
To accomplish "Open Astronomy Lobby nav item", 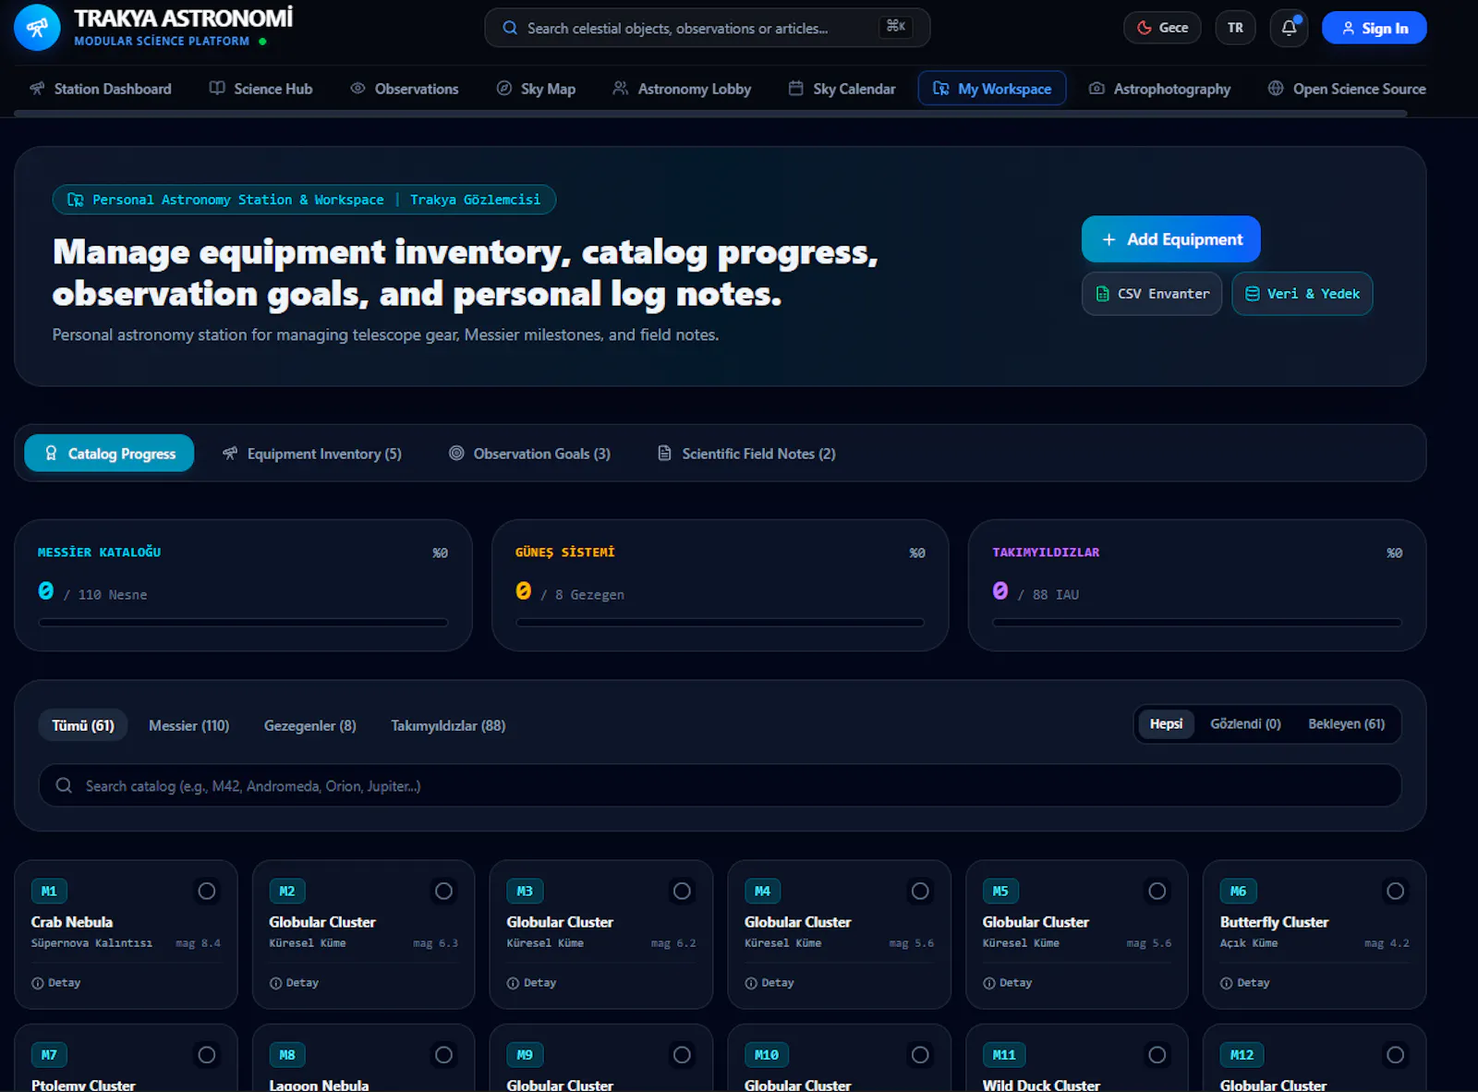I will [682, 89].
